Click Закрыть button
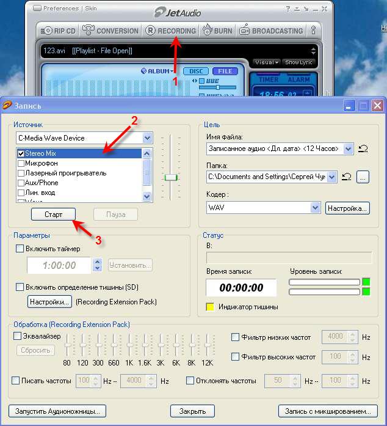387x426 pixels. tap(192, 411)
